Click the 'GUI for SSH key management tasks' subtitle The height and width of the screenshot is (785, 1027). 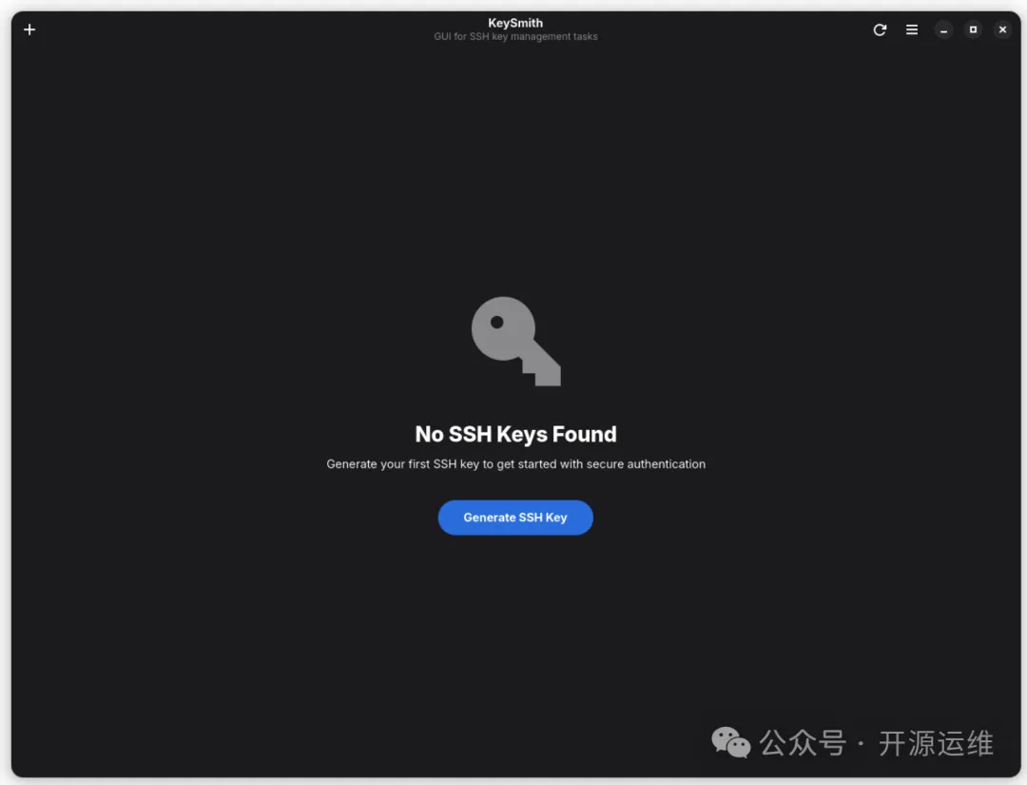(x=515, y=37)
